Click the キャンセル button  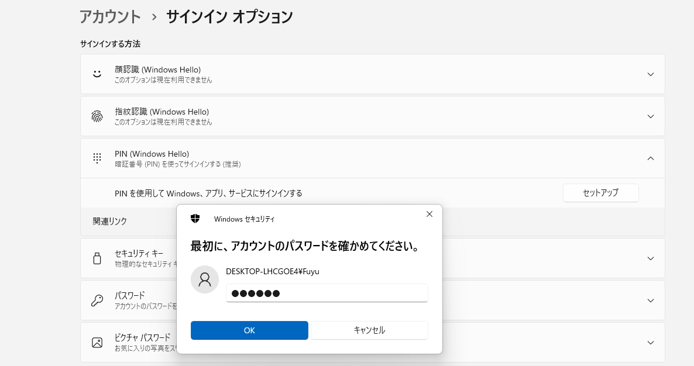pyautogui.click(x=370, y=330)
